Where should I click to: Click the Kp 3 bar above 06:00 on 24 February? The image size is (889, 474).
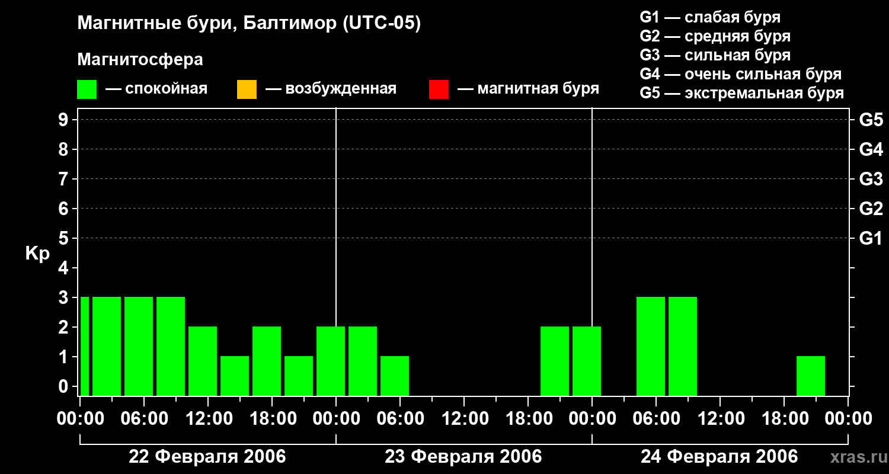(651, 346)
